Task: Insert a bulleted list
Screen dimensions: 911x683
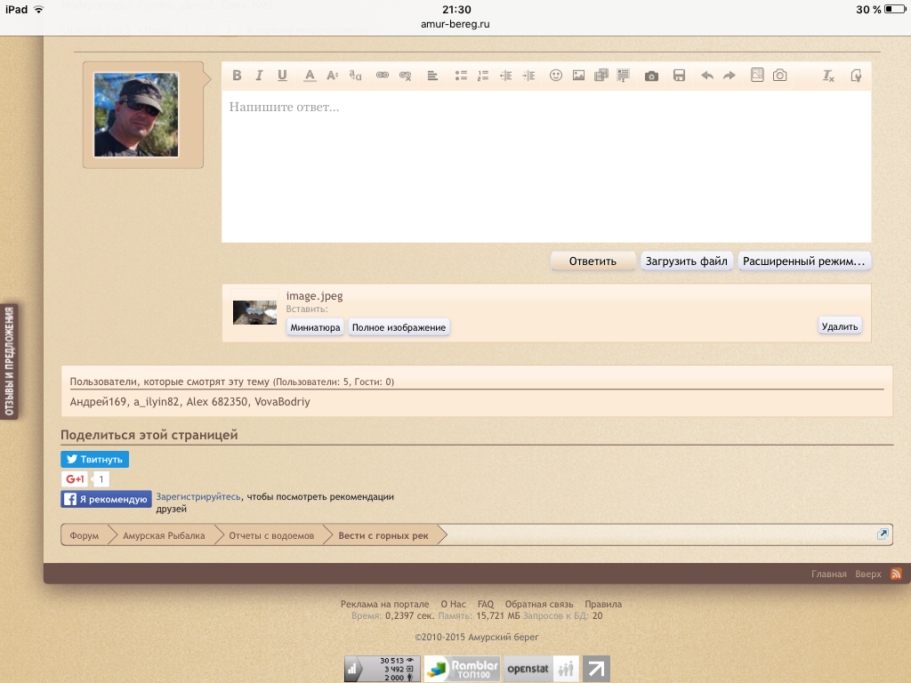Action: [461, 76]
